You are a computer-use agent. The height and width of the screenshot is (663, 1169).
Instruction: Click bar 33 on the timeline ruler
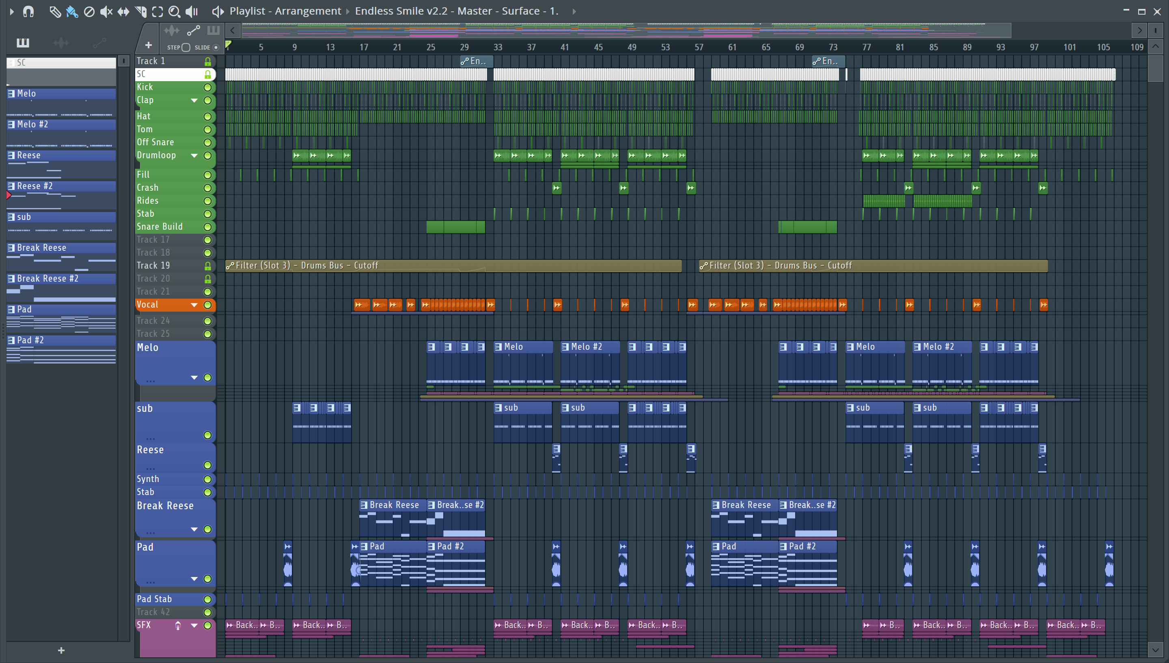coord(498,47)
